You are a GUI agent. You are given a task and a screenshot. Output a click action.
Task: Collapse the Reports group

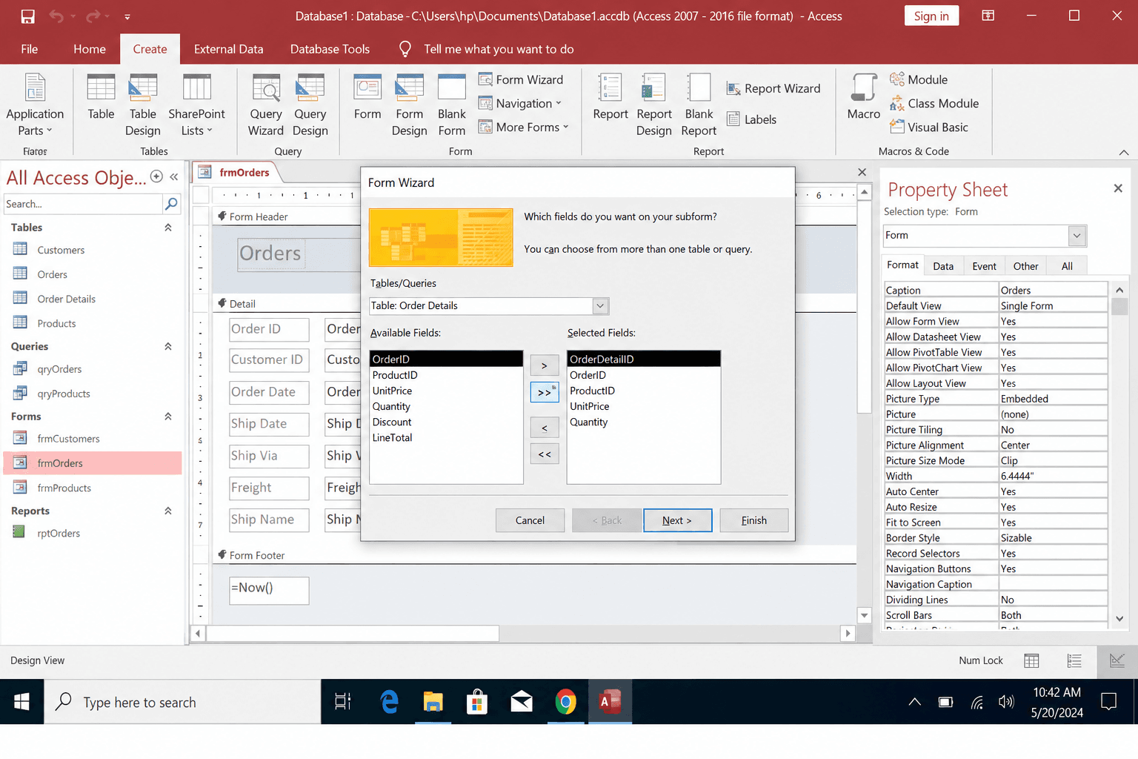point(168,511)
